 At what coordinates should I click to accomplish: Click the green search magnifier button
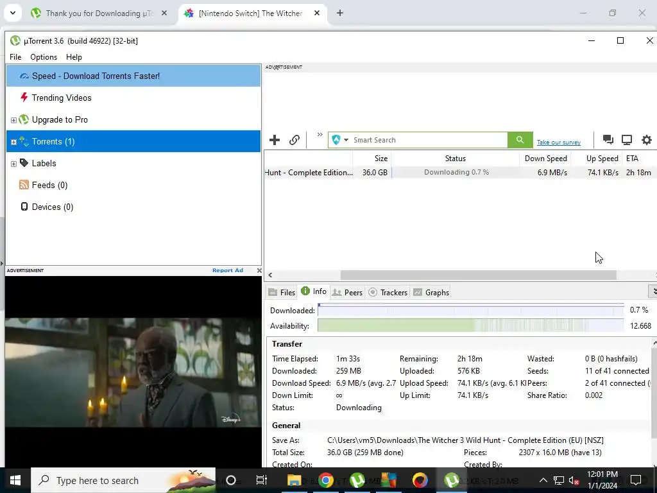(520, 140)
